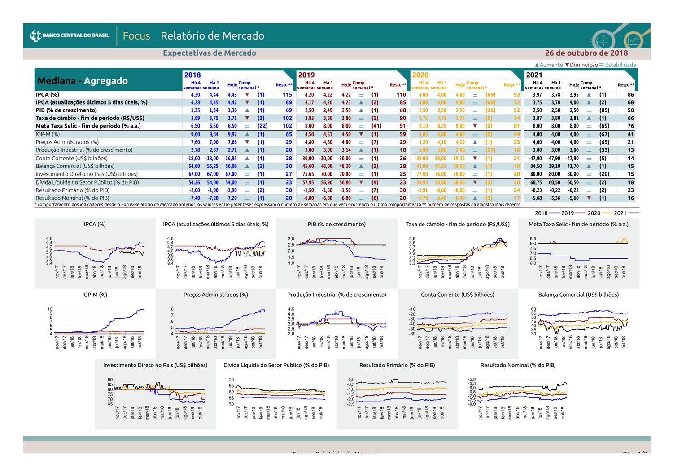Open the Conta Corrente chart
This screenshot has width=673, height=476.
[x=458, y=324]
